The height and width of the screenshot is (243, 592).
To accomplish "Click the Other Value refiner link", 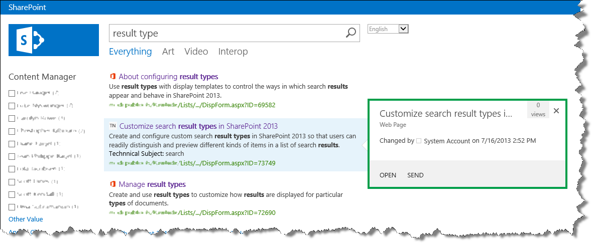I will point(26,219).
